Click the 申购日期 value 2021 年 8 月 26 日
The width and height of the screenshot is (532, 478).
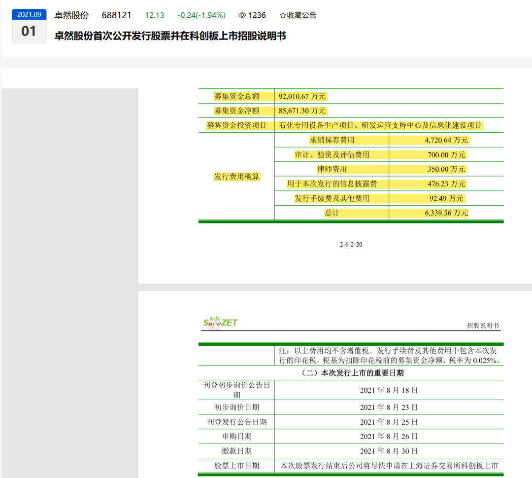(x=389, y=437)
